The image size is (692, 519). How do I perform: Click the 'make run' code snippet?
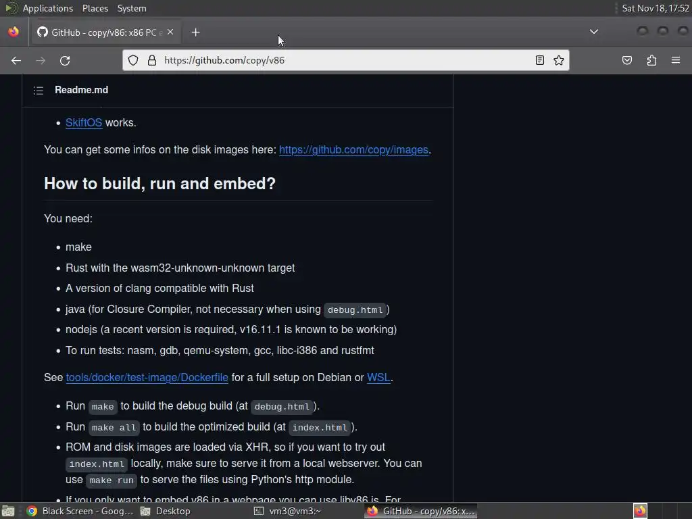pyautogui.click(x=112, y=480)
